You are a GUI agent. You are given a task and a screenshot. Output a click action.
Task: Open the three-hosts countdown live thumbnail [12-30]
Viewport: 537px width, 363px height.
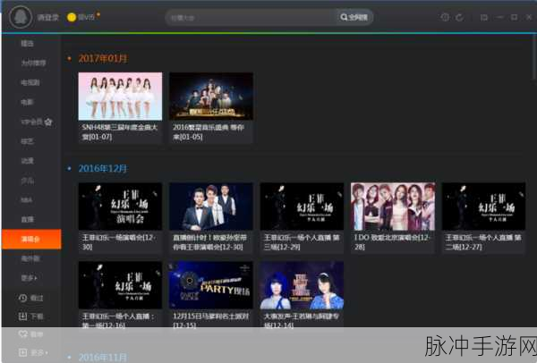pos(211,207)
